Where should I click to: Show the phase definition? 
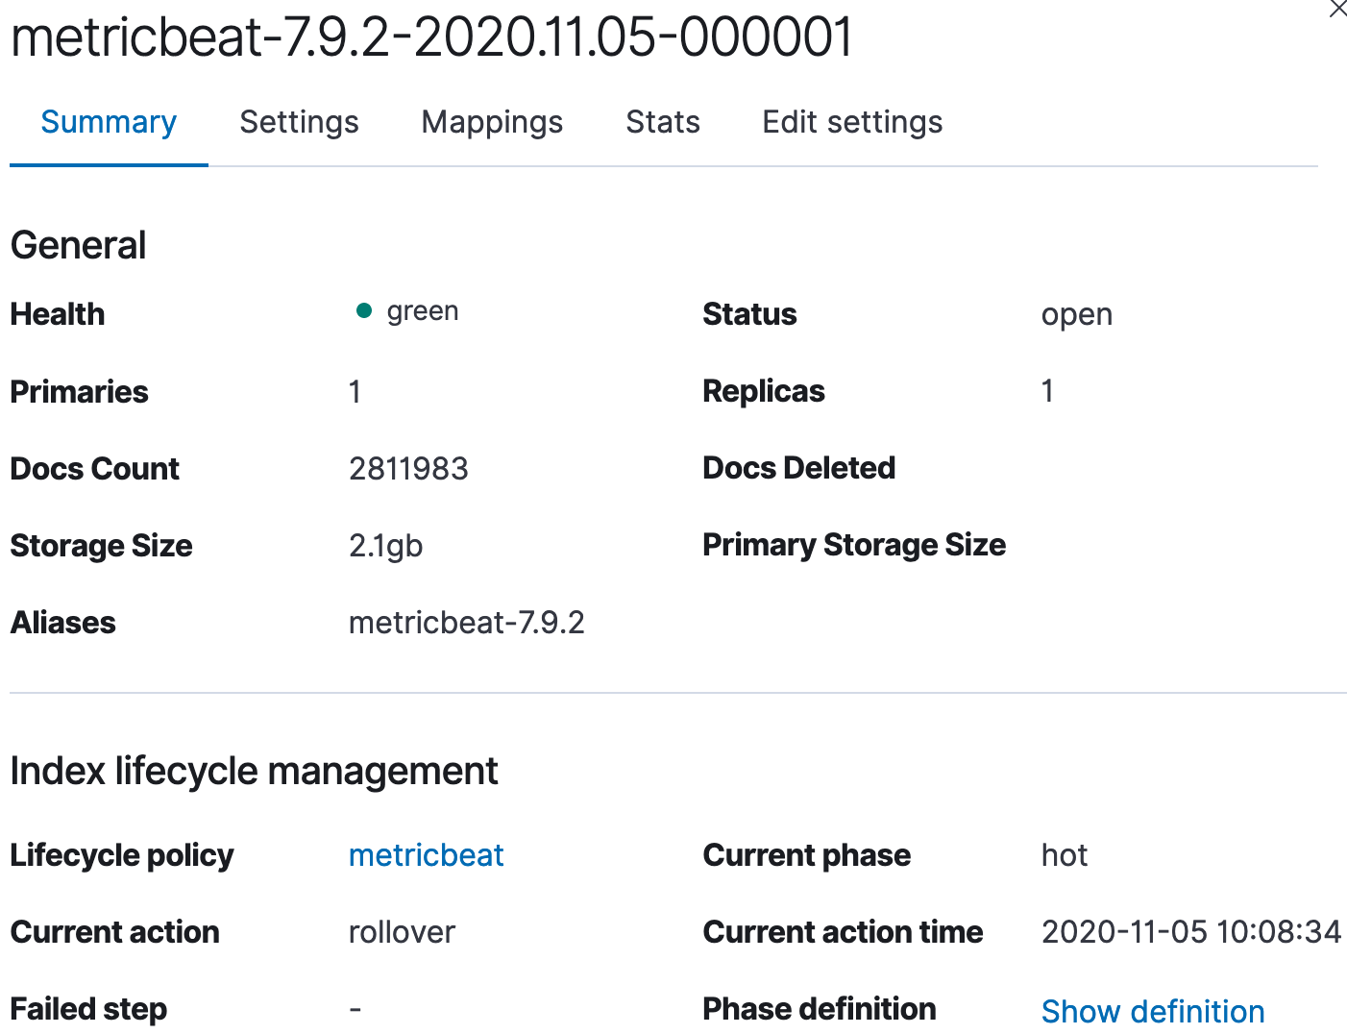[1152, 1011]
